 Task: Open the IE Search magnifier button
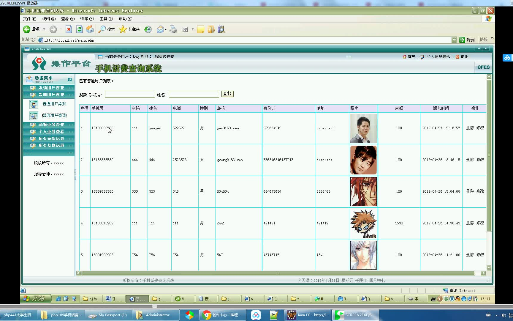coord(107,29)
